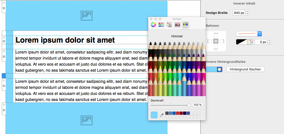Click the top image placeholder icon
284x134 pixels.
pos(87,15)
